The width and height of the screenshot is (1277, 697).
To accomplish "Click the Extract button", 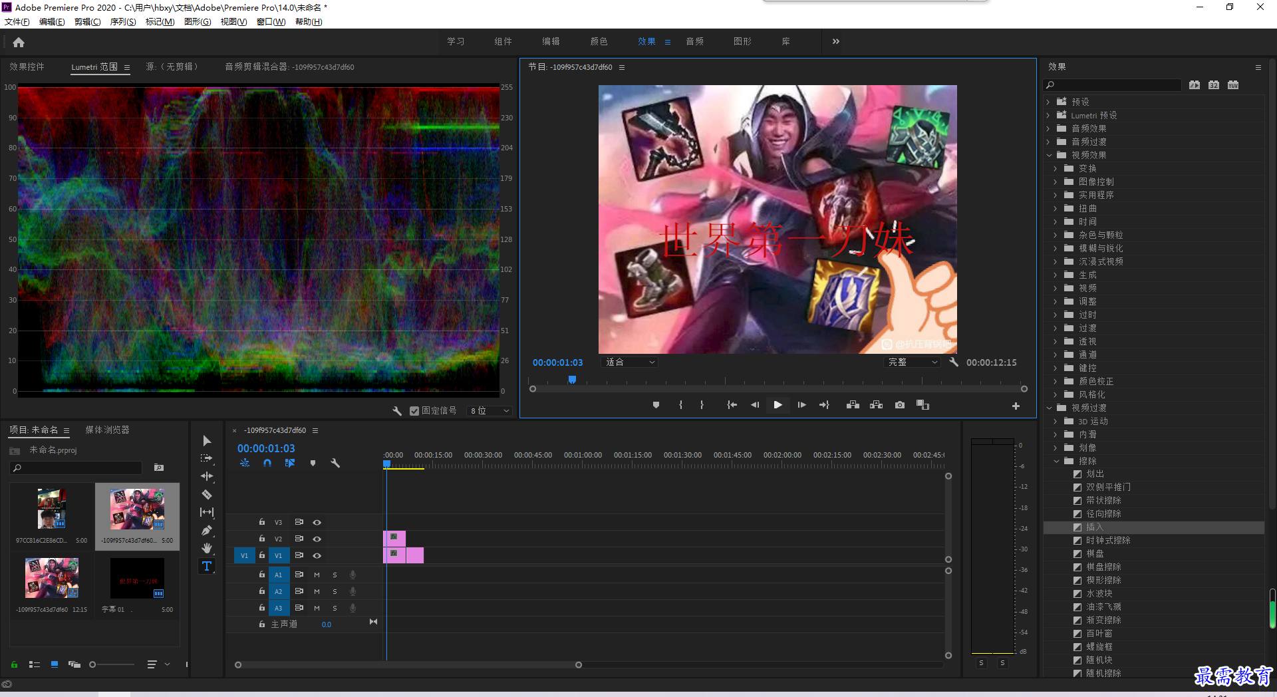I will click(876, 405).
